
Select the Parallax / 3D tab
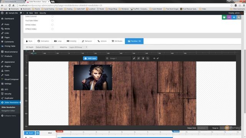click(134, 41)
